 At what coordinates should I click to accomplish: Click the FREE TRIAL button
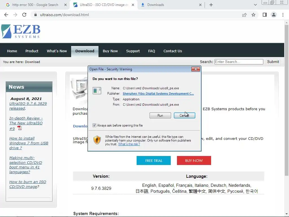(154, 160)
